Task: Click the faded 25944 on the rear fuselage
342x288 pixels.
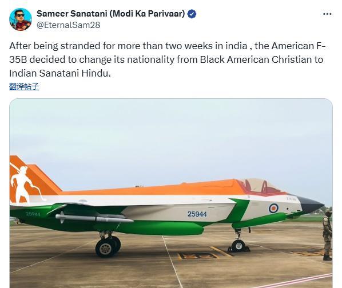Action: coord(33,214)
